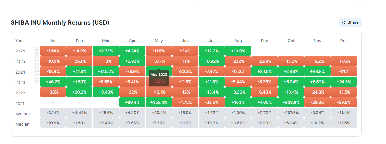Screen dimensions: 386x144
Task: Click the Jan 2022 cell showing -36%
Action: click(53, 93)
